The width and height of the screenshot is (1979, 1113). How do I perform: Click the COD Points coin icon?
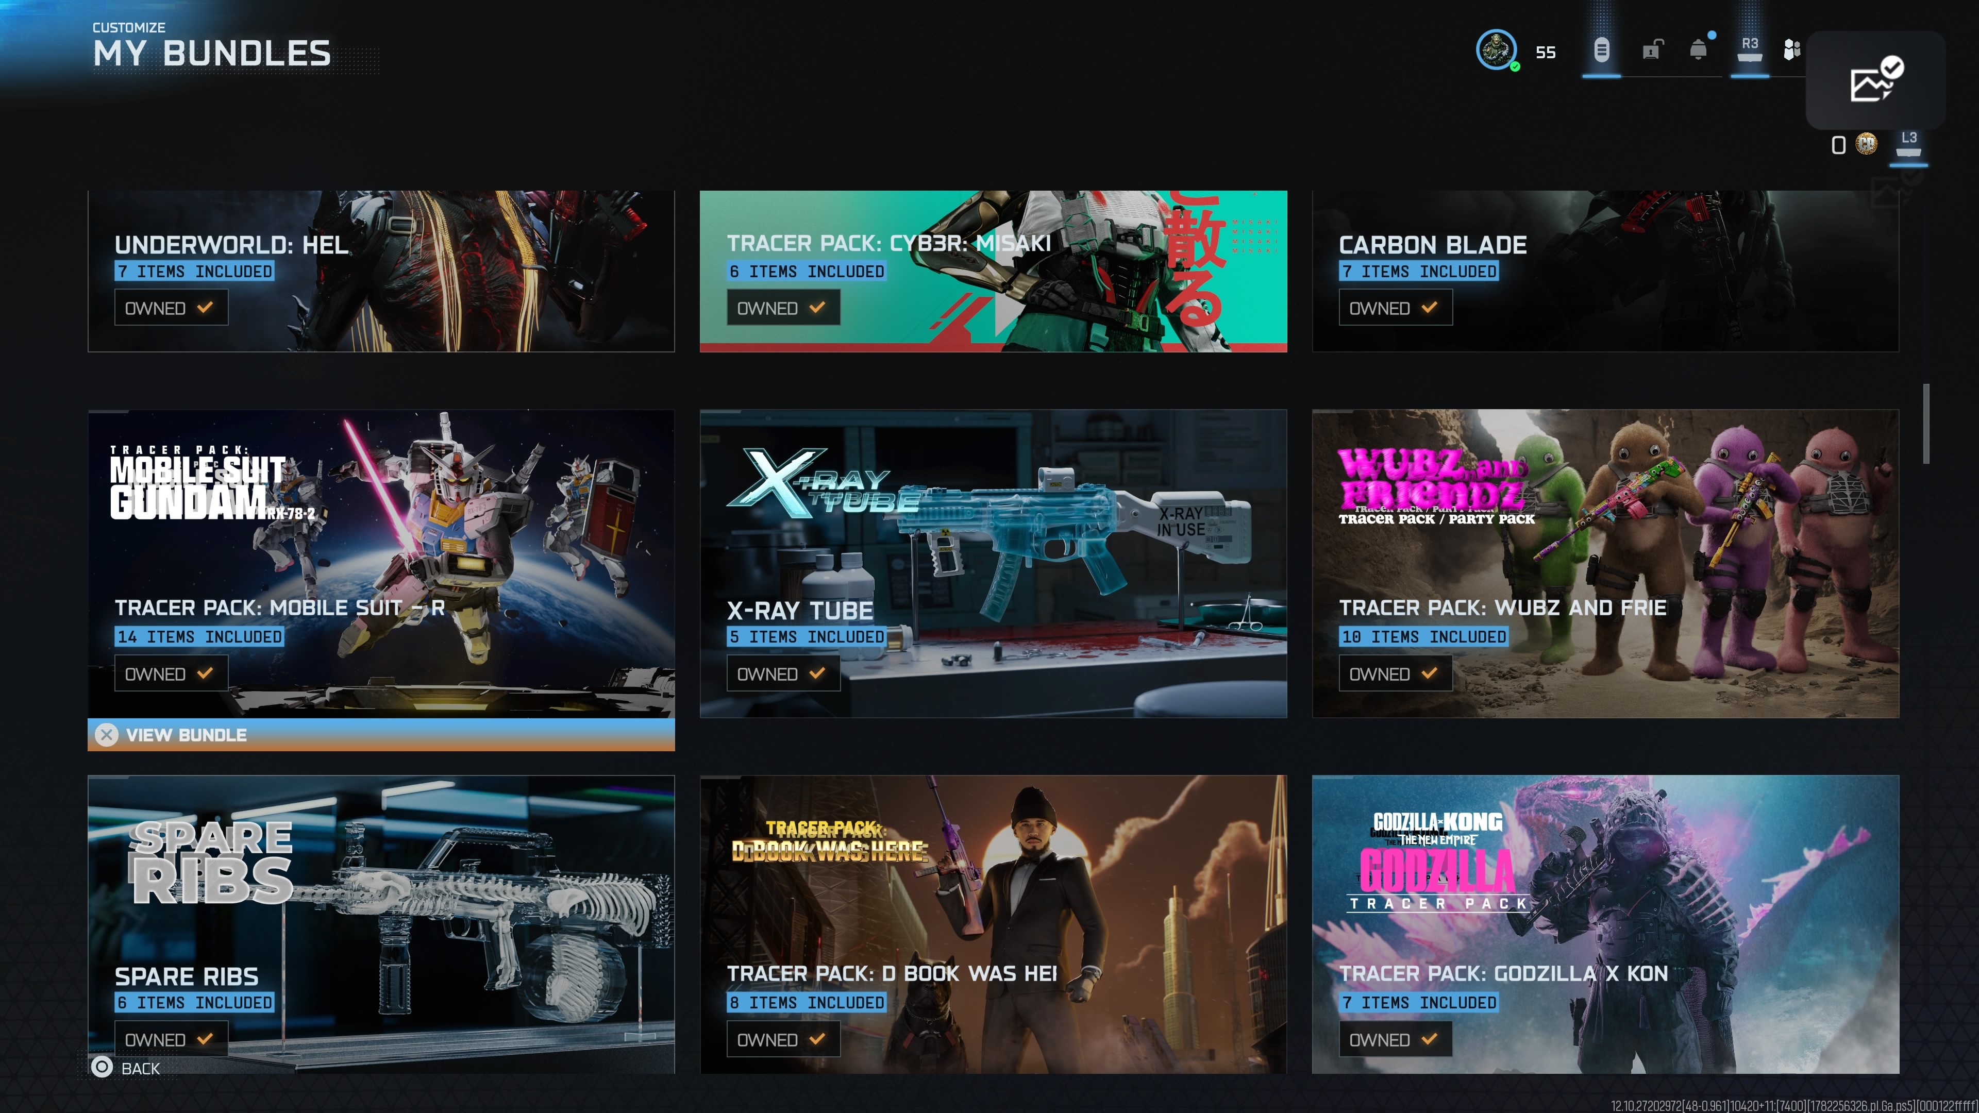[1866, 144]
